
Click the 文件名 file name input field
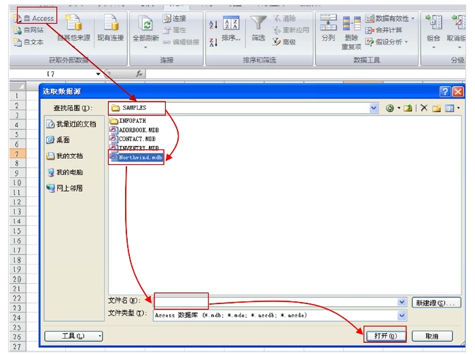(276, 302)
